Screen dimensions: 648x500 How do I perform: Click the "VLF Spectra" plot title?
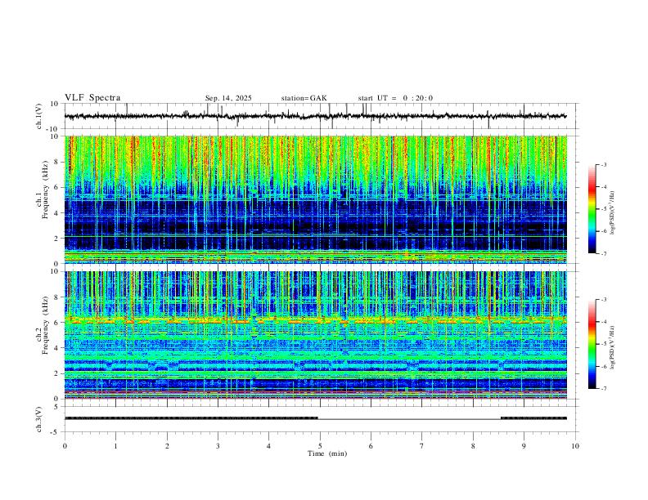pos(92,98)
